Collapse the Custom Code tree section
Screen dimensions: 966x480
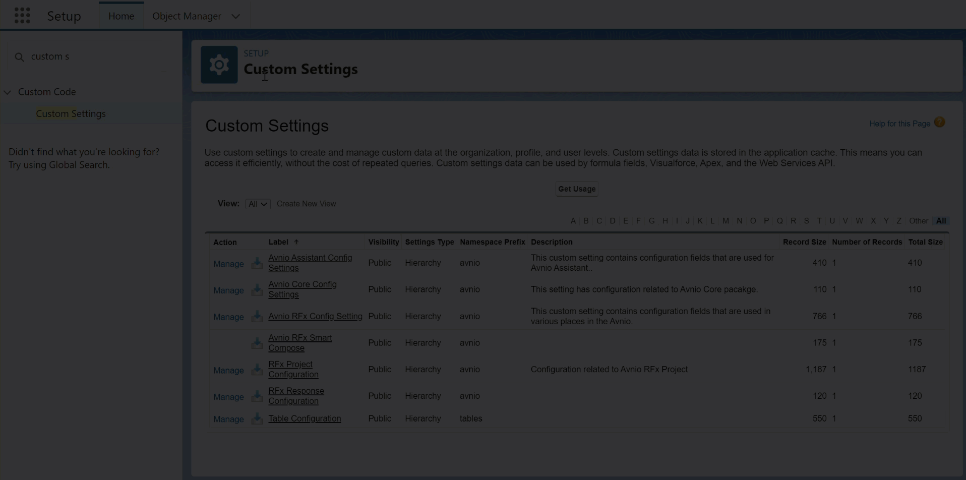[8, 92]
